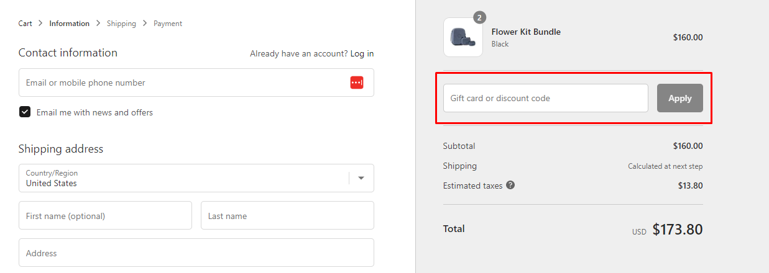This screenshot has height=273, width=769.
Task: Click the Address input field
Action: [196, 253]
